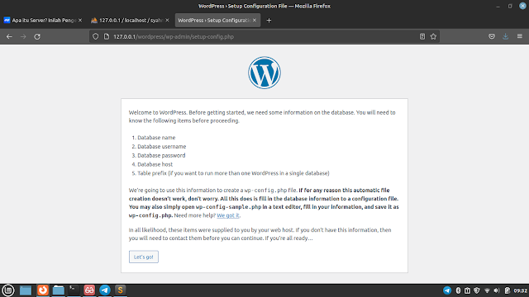Open the Firefox downloads panel
Viewport: 529px width, 297px height.
[x=505, y=36]
